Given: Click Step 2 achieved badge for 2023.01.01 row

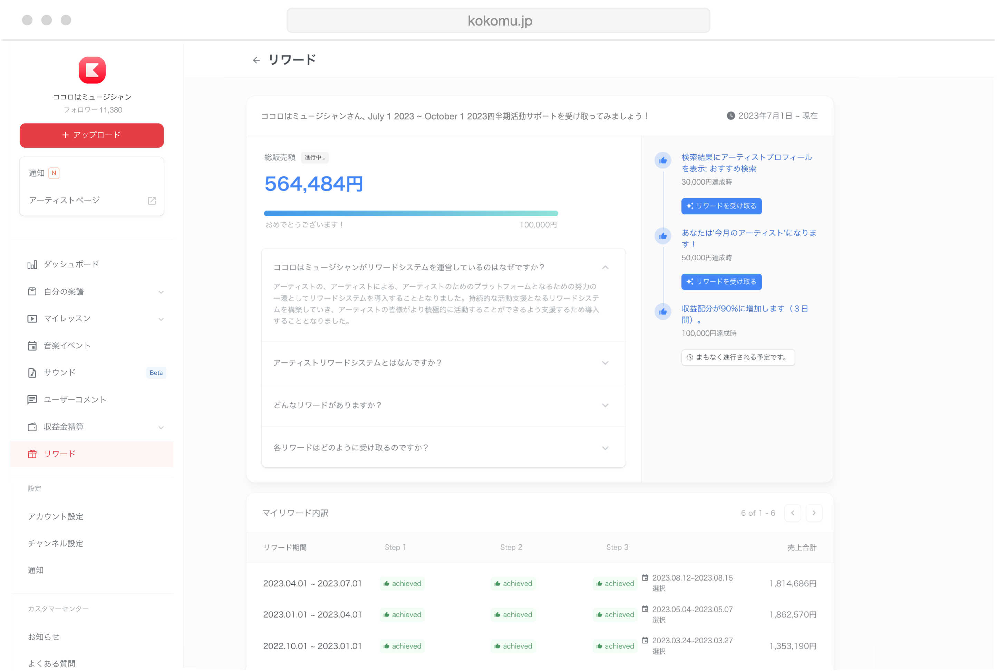Looking at the screenshot, I should (x=513, y=615).
